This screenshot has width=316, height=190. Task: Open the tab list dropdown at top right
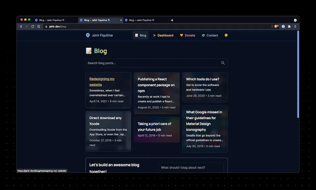tap(295, 20)
